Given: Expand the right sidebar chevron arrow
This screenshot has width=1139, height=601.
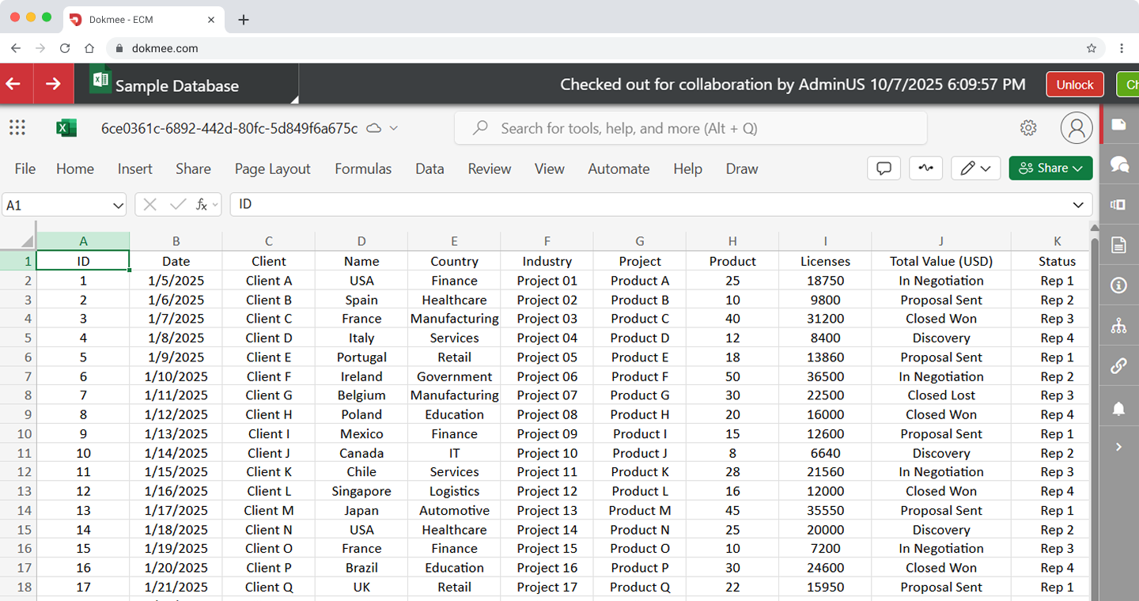Looking at the screenshot, I should (1118, 447).
